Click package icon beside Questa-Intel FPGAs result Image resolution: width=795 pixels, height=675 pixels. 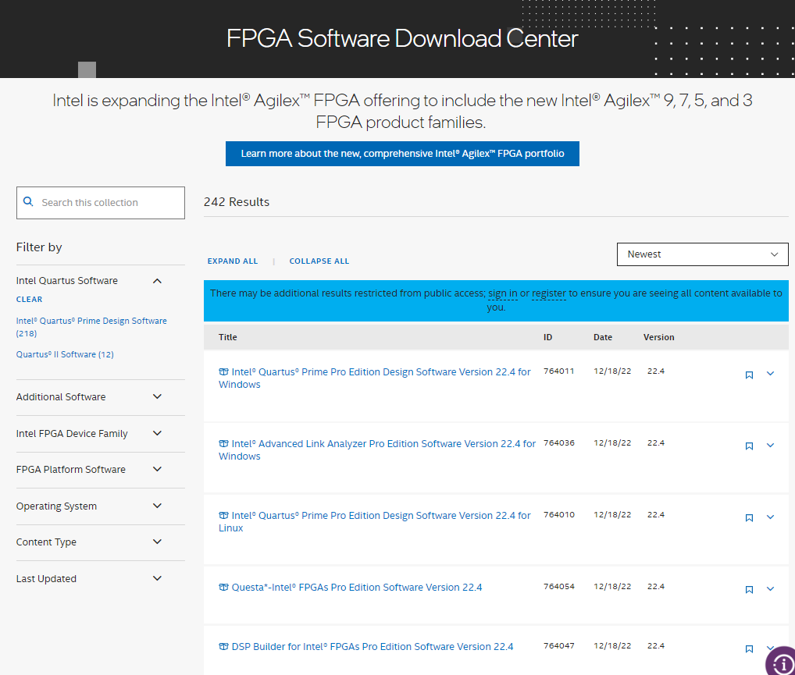click(223, 588)
